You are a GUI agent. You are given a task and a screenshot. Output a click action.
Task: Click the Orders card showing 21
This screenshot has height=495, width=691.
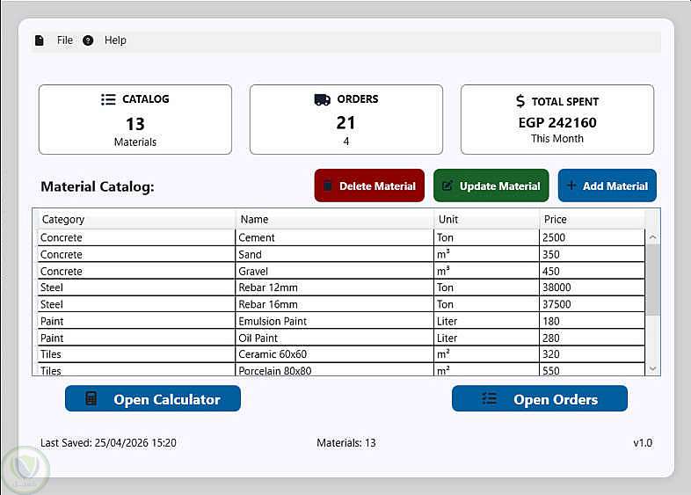pos(346,120)
